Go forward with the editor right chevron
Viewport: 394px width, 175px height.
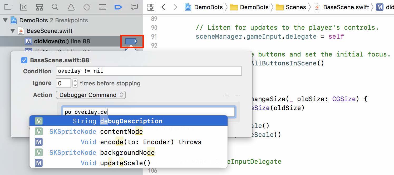click(x=175, y=7)
